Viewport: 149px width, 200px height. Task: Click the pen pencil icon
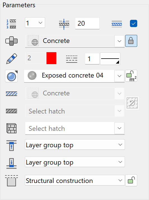(x=11, y=59)
